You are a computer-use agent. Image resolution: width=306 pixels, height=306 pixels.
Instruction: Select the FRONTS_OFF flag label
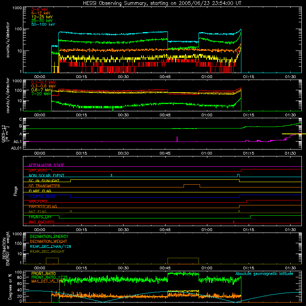tap(40, 217)
